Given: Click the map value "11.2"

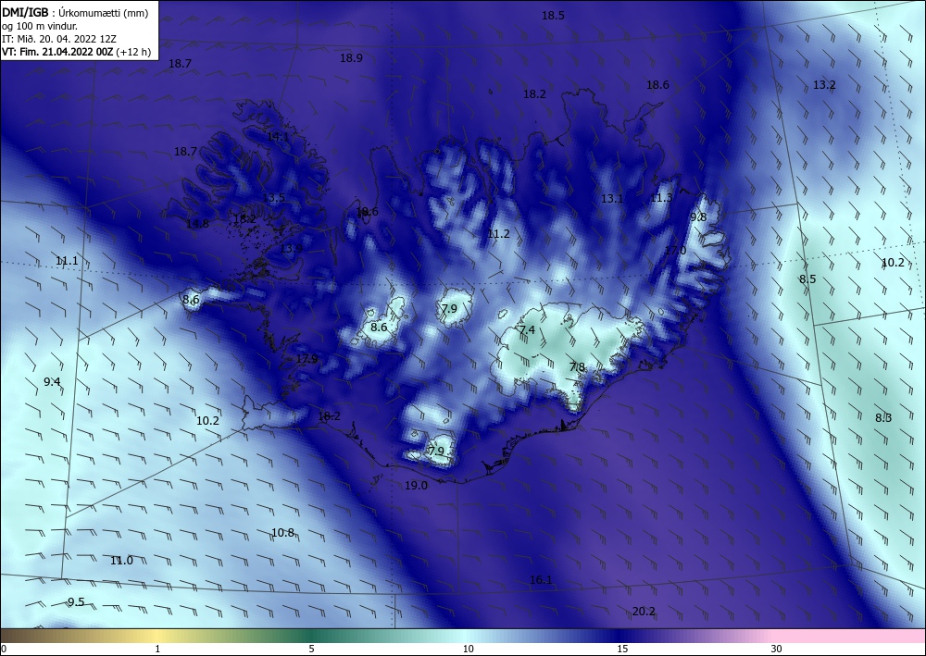Looking at the screenshot, I should click(x=498, y=234).
